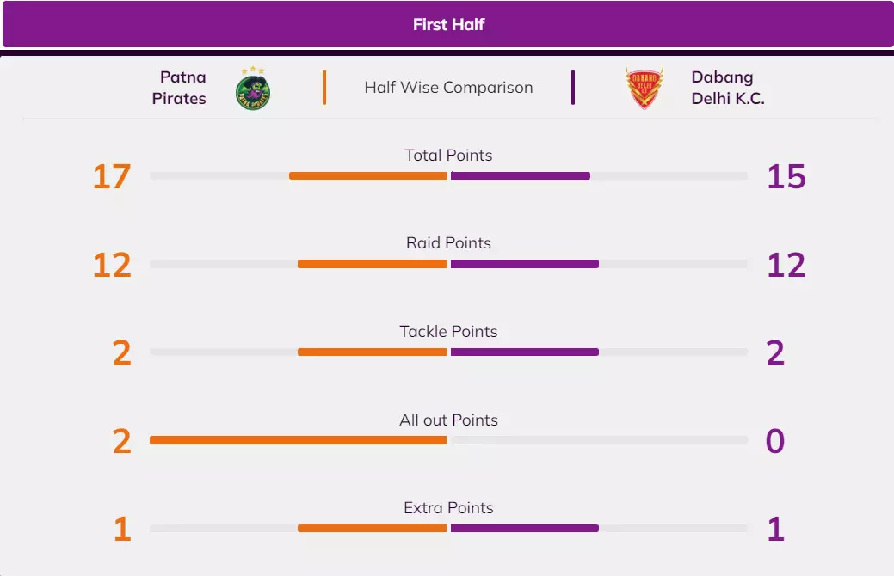Click the All out Points label
The image size is (894, 576).
[448, 420]
